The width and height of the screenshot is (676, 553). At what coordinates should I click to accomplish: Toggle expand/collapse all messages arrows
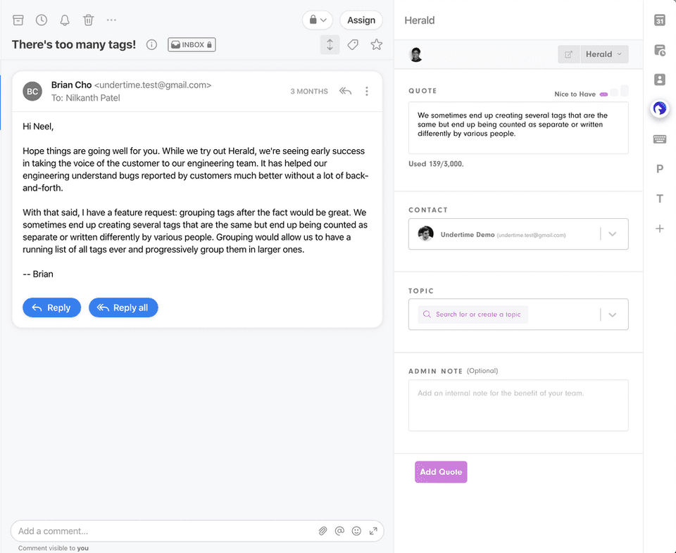pyautogui.click(x=330, y=45)
